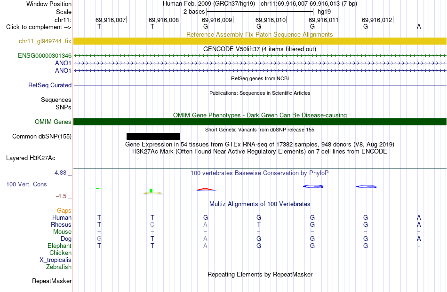This screenshot has height=292, width=447.
Task: Click the Chicken alignment row label
Action: click(60, 253)
